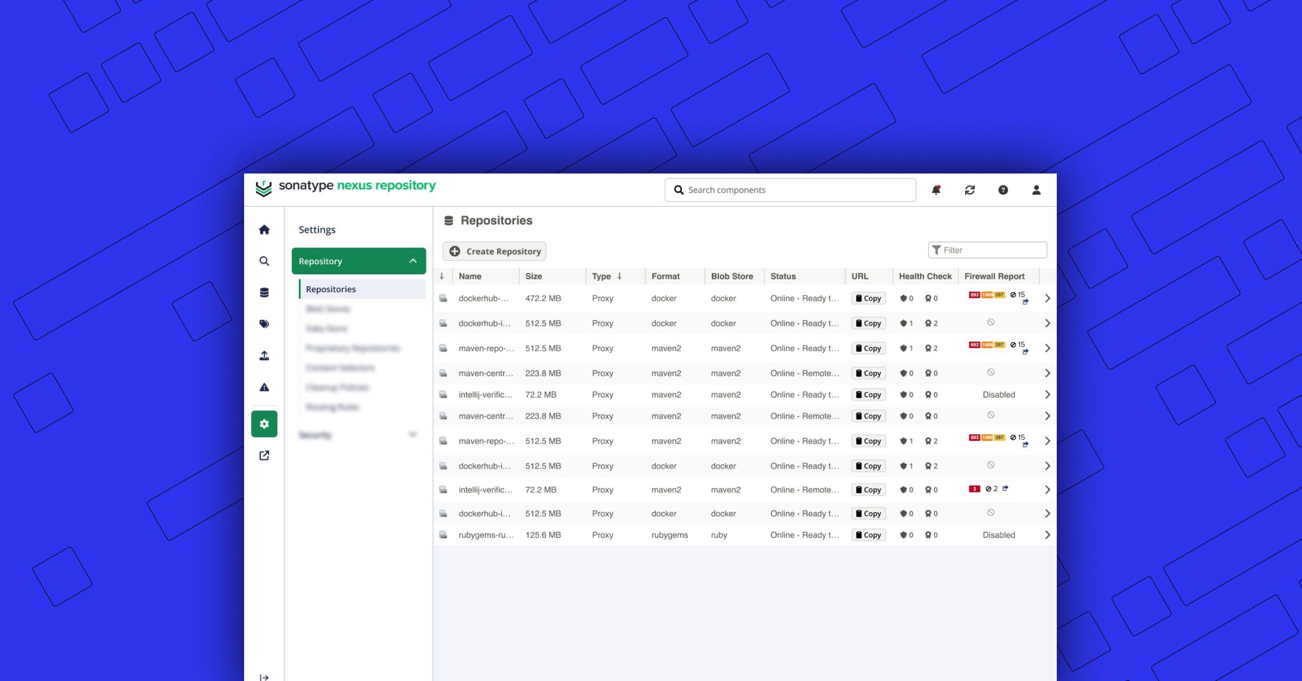Collapse the Repository settings section
This screenshot has width=1302, height=681.
click(413, 261)
